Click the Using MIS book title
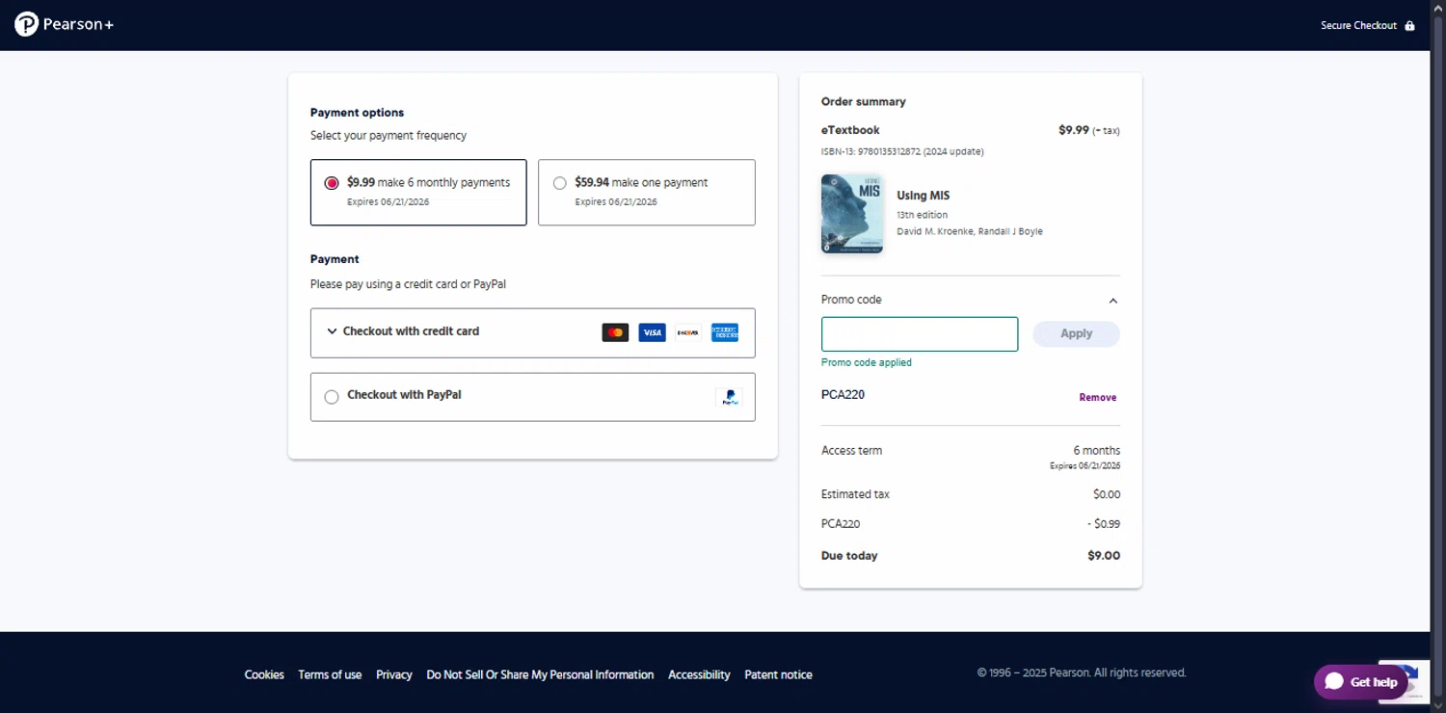The height and width of the screenshot is (713, 1446). (x=924, y=196)
